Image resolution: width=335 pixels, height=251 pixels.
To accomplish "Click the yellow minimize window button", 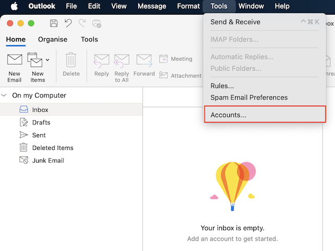I will click(x=20, y=23).
